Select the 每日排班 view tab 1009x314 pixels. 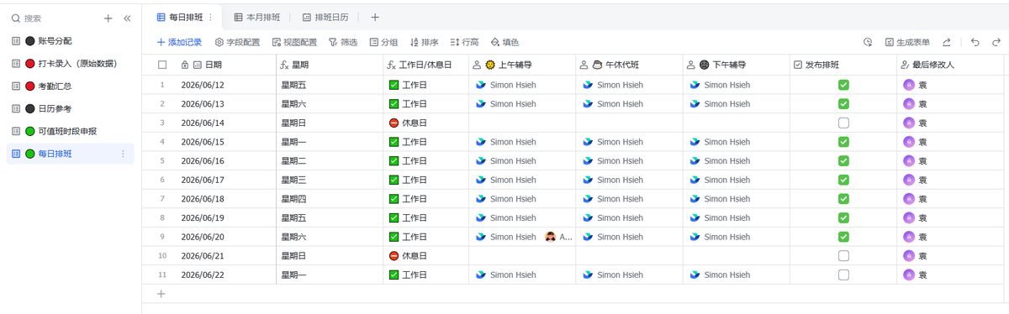tap(185, 17)
